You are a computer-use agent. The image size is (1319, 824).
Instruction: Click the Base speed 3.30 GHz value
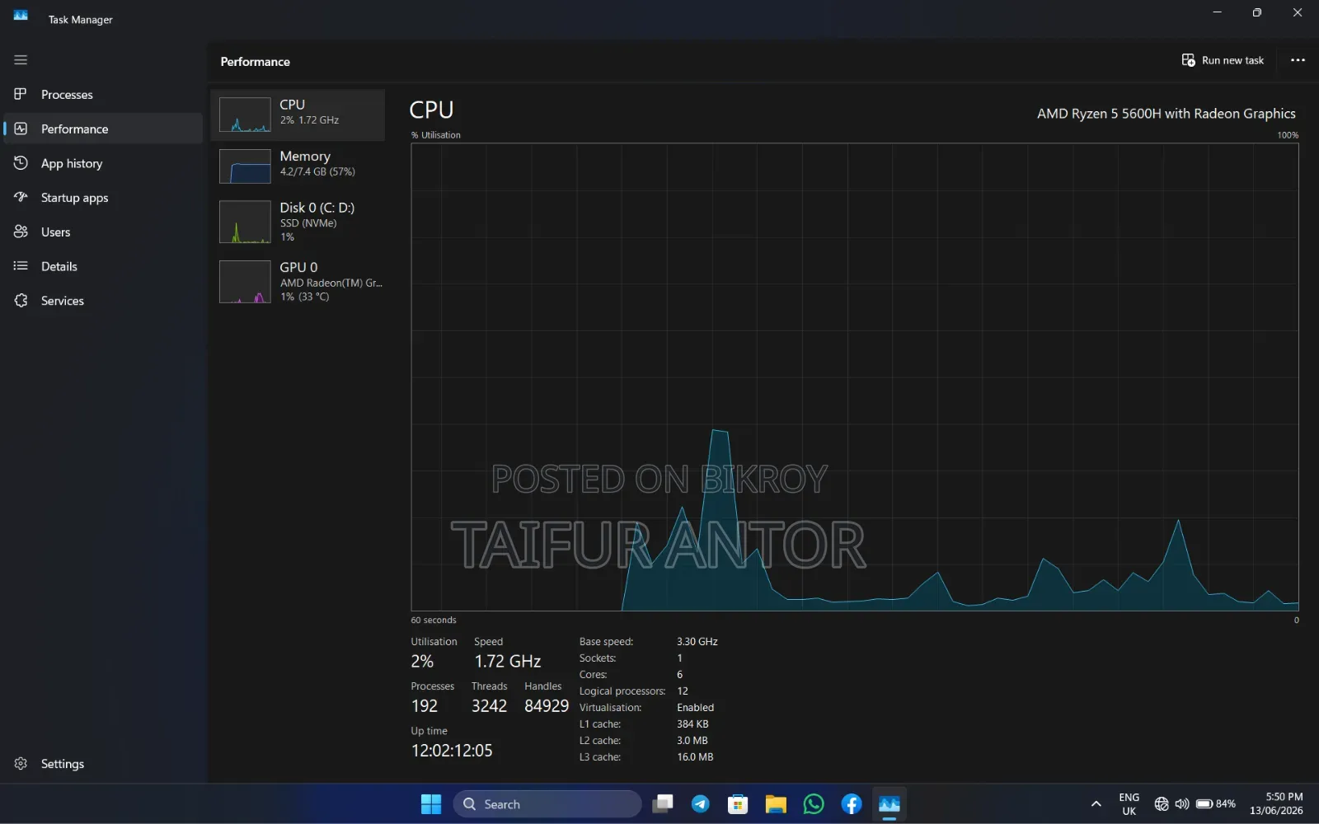tap(697, 642)
